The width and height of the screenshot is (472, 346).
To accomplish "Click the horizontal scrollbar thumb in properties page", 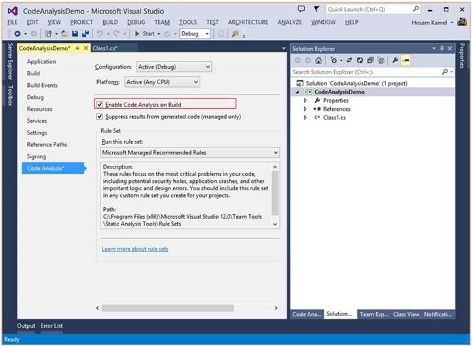I will pos(168,308).
